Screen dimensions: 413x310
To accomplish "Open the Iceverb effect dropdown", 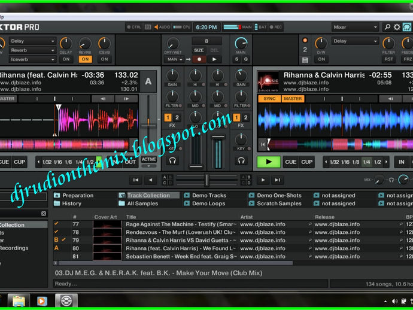I will [x=32, y=59].
